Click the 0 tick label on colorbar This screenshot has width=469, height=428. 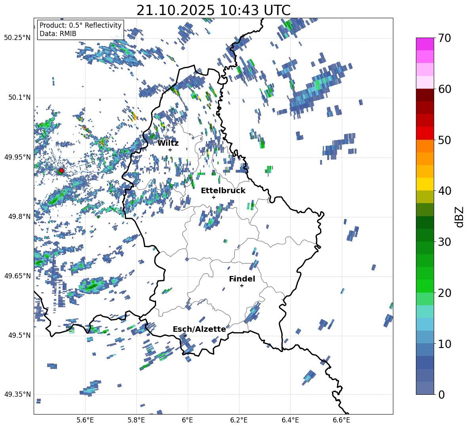pyautogui.click(x=441, y=394)
